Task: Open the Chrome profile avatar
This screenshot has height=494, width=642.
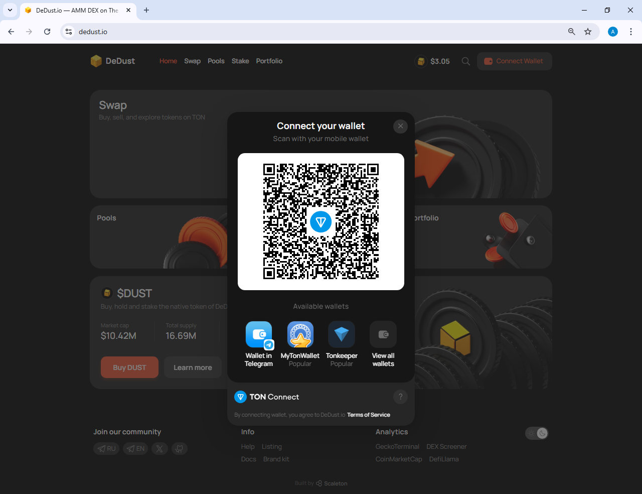Action: 613,32
